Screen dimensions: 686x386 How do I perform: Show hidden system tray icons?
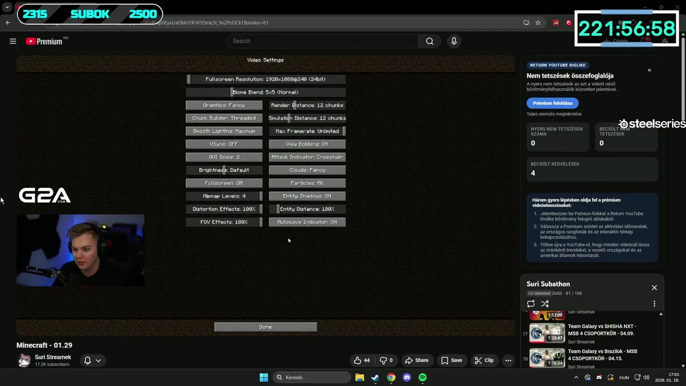576,377
